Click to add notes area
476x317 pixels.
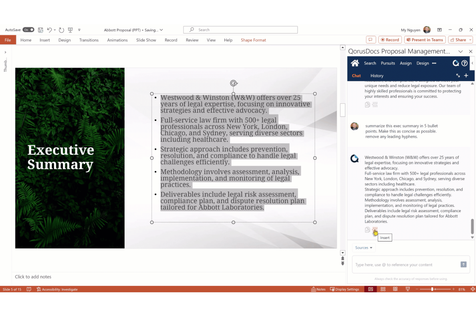tap(33, 277)
